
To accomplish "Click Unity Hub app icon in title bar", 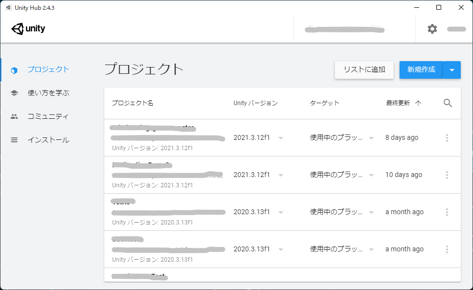I will 8,7.
